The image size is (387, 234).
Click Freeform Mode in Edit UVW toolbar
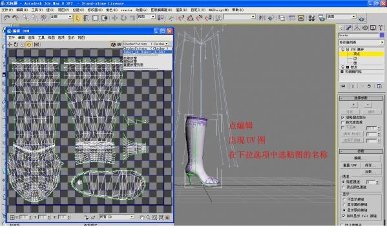pos(29,45)
